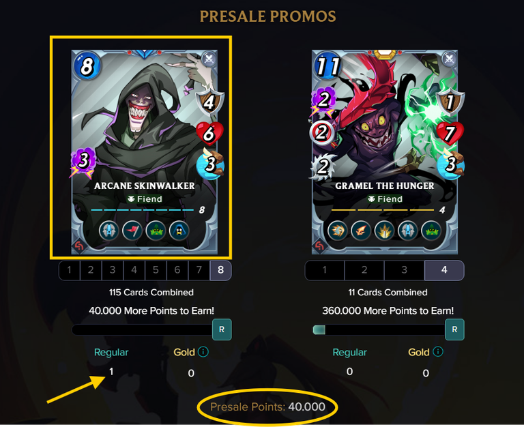Screen dimensions: 524x427
Task: Click the hooded skull ability icon on Arcane Skinwalker
Action: tap(179, 231)
